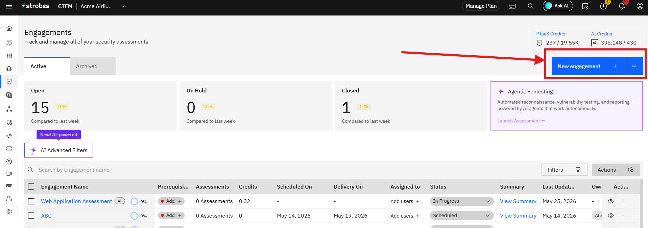Viewport: 648px width, 228px height.
Task: Open the scheduled tasks icon beside Ask AI
Action: tap(585, 6)
